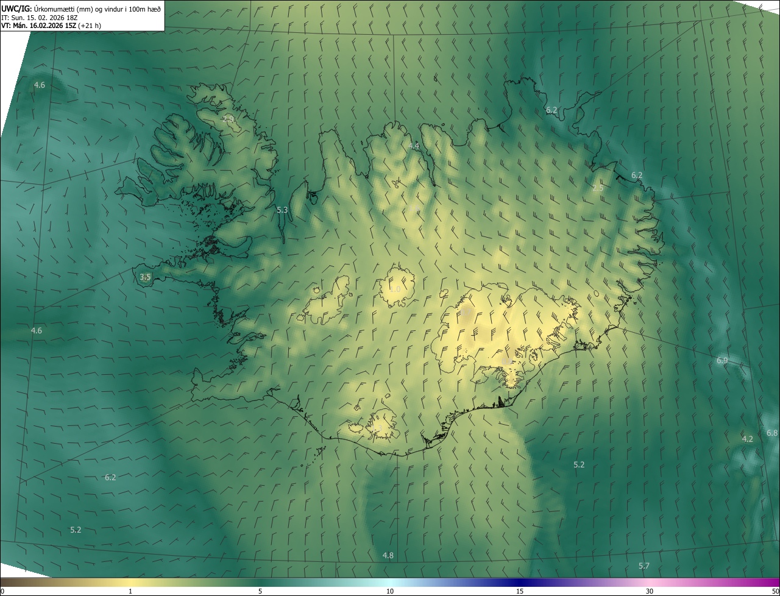Viewport: 780px width, 596px height.
Task: Click the 4.2 value label
Action: pos(748,439)
